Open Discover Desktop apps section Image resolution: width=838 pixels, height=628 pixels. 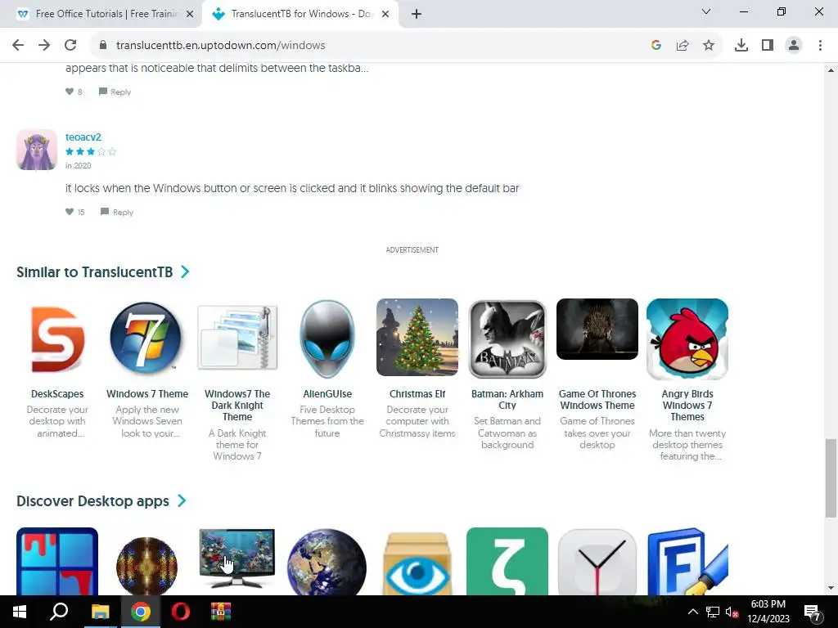tap(92, 501)
